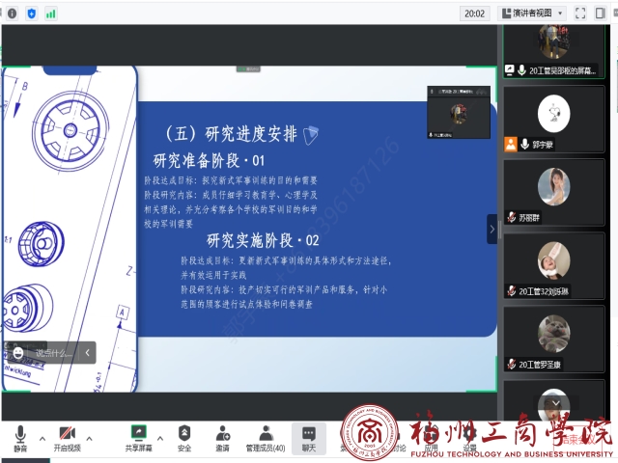Select 苏丽群 participant video tile

(558, 192)
